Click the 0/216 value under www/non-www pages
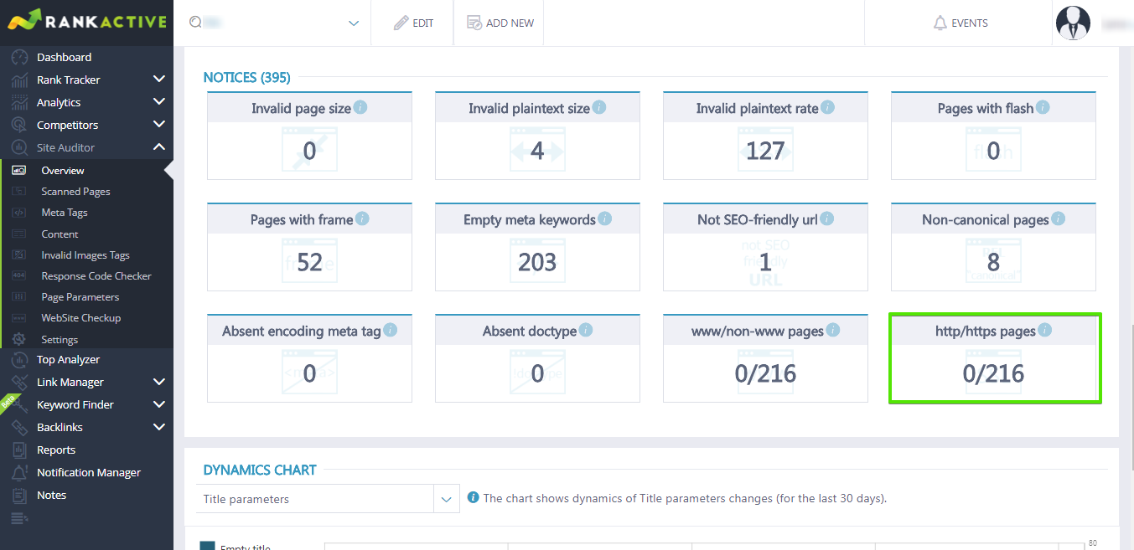 click(765, 373)
